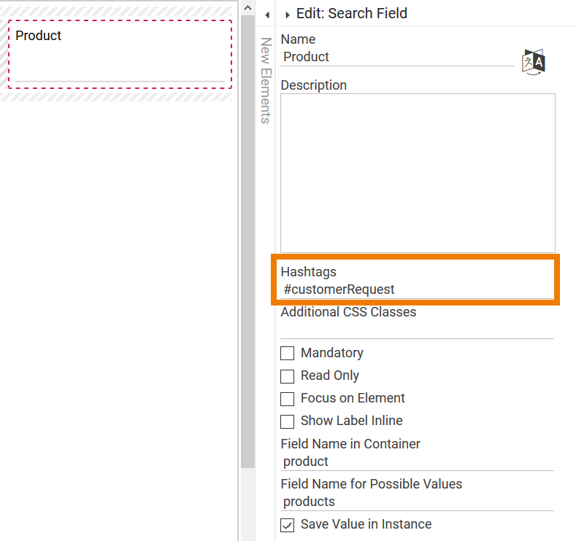Enable the Mandatory checkbox
Image resolution: width=576 pixels, height=541 pixels.
tap(288, 353)
